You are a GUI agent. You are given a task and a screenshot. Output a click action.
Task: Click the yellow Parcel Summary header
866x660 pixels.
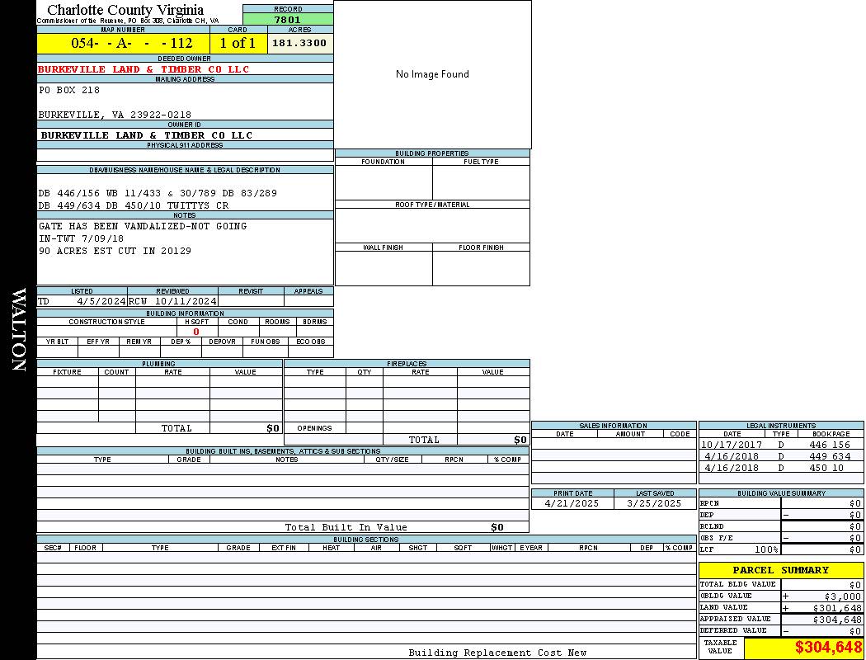(x=780, y=570)
